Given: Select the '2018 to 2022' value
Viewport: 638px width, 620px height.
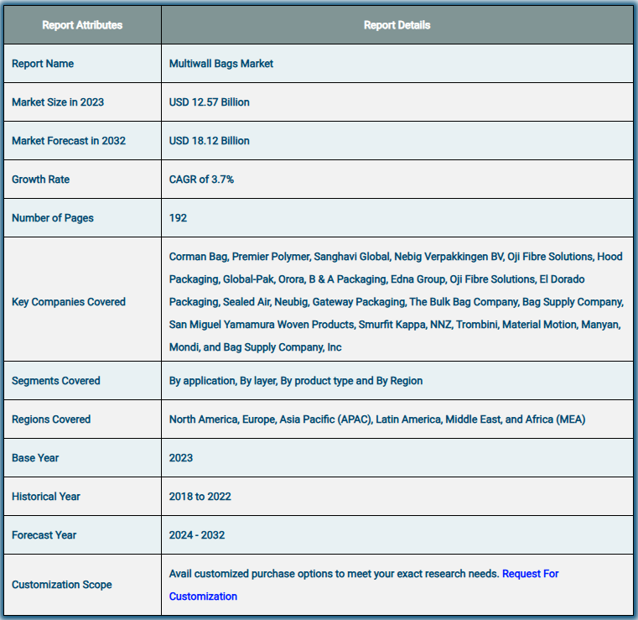Looking at the screenshot, I should [200, 497].
